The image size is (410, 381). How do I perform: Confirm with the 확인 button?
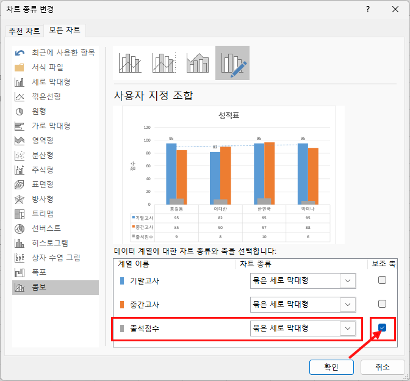[x=332, y=366]
